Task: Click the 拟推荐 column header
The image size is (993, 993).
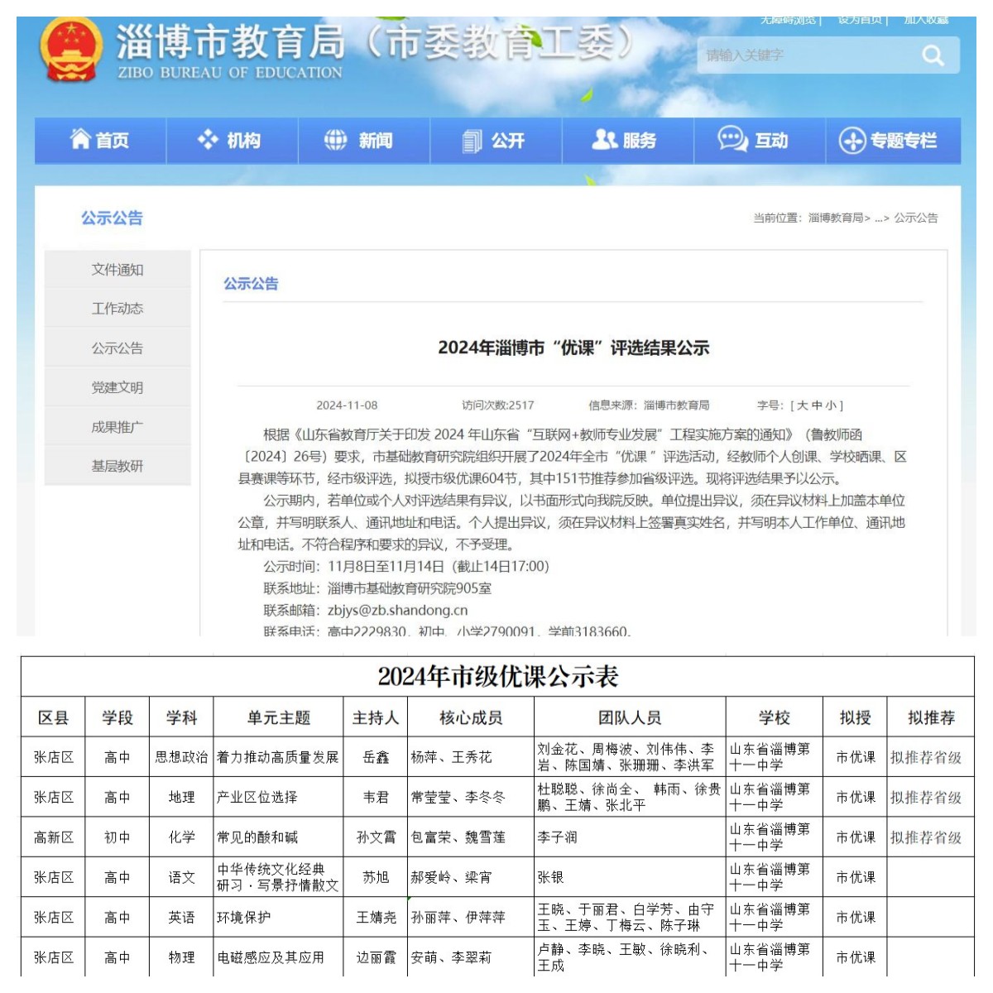Action: (x=931, y=717)
